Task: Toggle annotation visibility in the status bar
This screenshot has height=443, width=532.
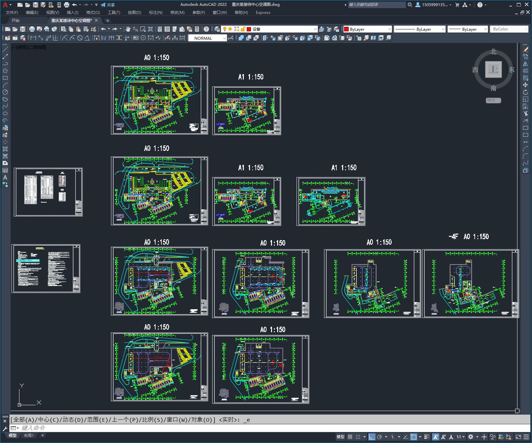Action: click(436, 437)
